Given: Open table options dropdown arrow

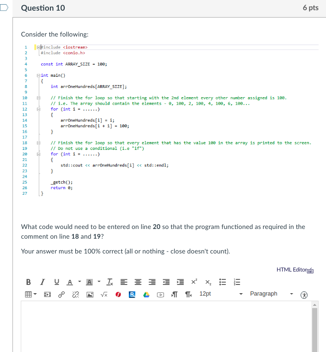Looking at the screenshot, I should (x=35, y=294).
